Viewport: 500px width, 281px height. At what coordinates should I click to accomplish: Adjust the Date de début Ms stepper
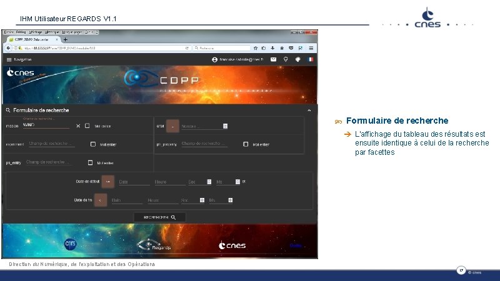click(237, 182)
